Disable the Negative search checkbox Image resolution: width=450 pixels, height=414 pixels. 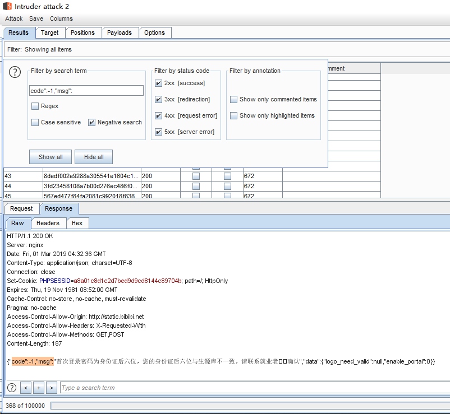pyautogui.click(x=91, y=123)
